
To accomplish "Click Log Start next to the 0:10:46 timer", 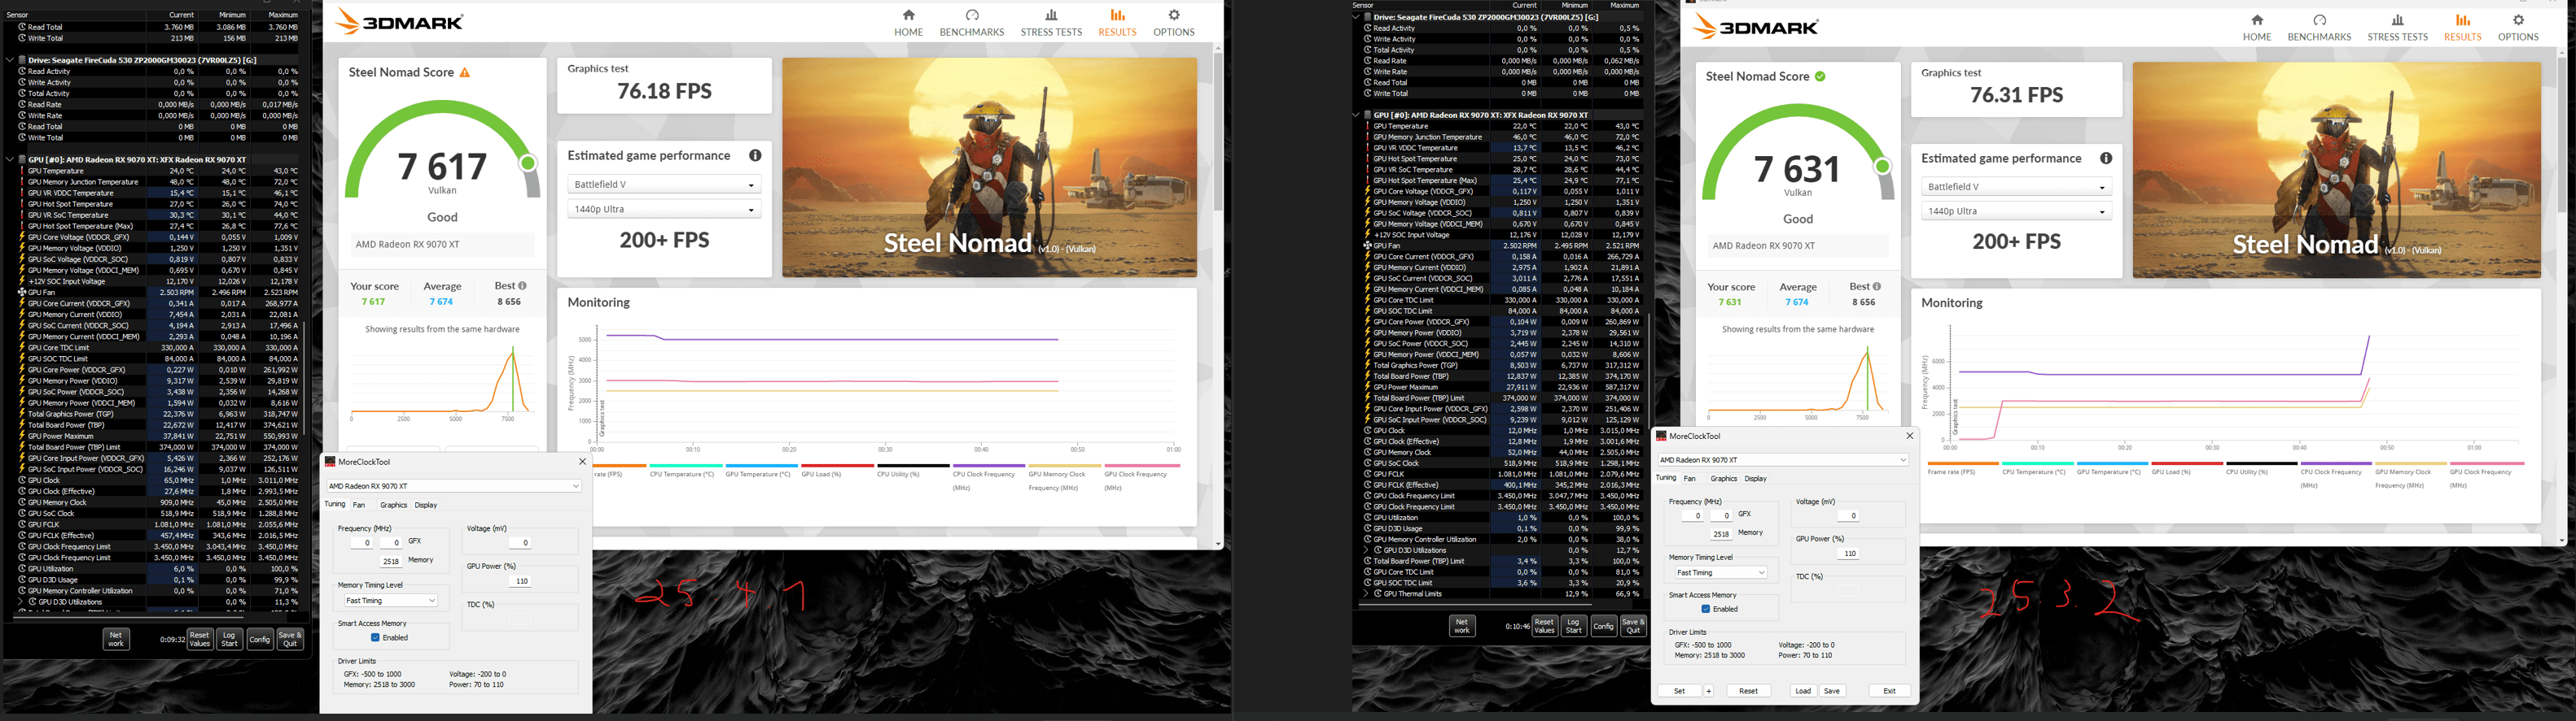I will click(1573, 626).
